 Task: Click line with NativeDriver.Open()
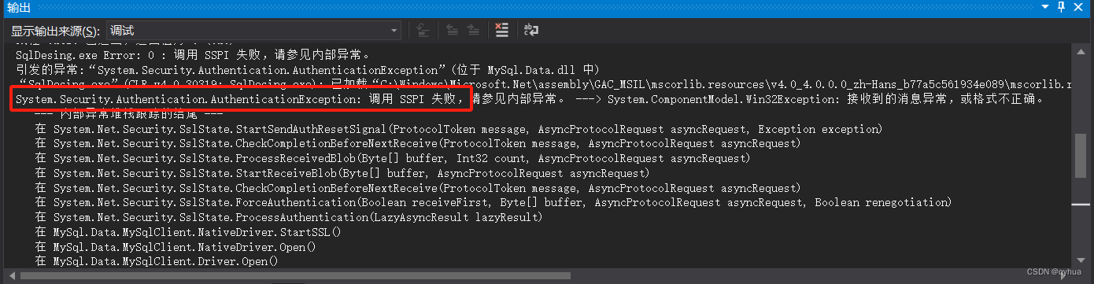coord(176,246)
